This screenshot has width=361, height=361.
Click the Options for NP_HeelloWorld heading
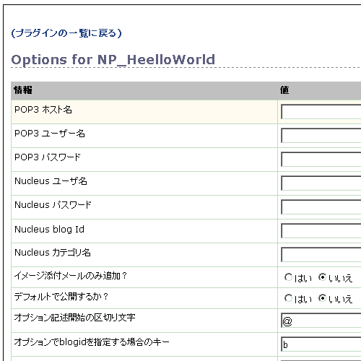113,60
